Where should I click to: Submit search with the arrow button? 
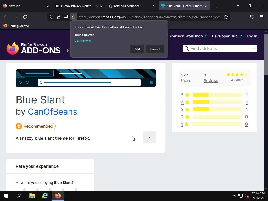click(254, 49)
